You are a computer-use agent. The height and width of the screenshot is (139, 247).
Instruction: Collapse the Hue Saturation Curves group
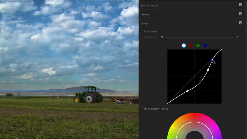click(142, 108)
